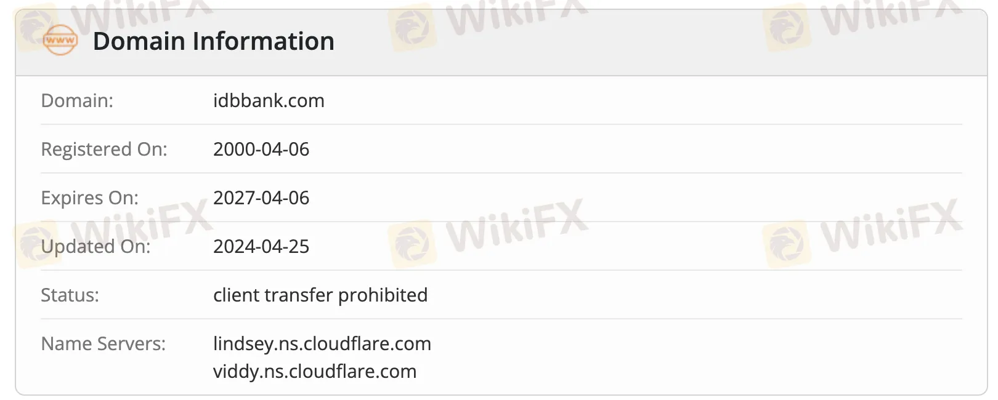Select the 2027-04-06 expiry date
The width and height of the screenshot is (998, 400).
pos(261,198)
